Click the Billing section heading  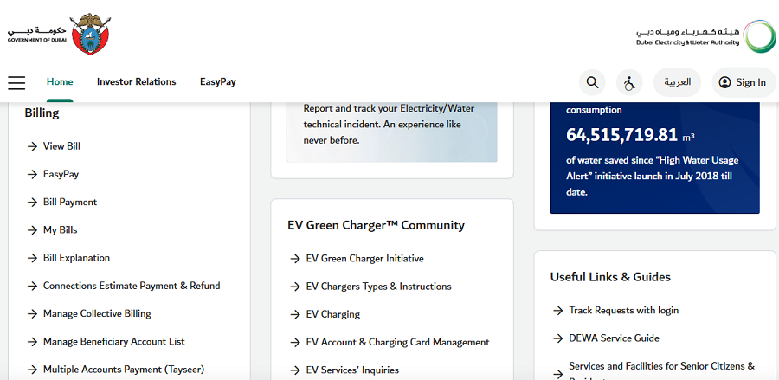[42, 113]
